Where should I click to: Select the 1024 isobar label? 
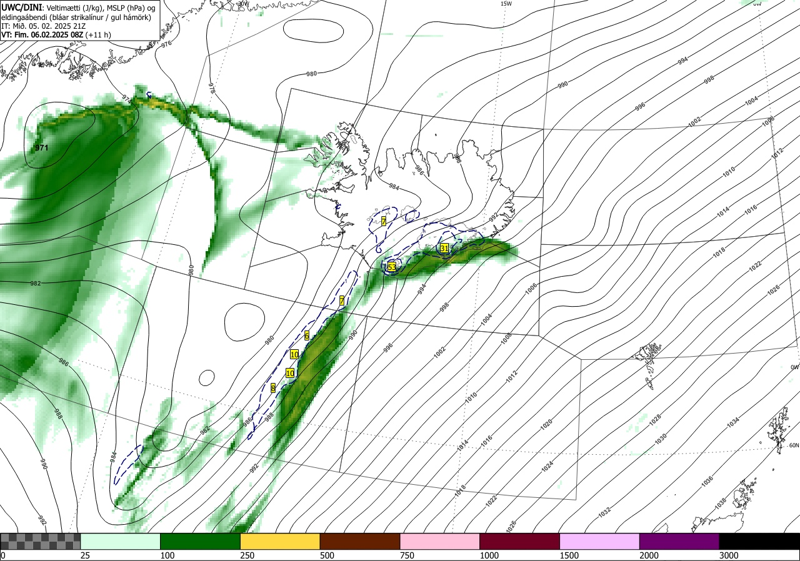pos(547,465)
